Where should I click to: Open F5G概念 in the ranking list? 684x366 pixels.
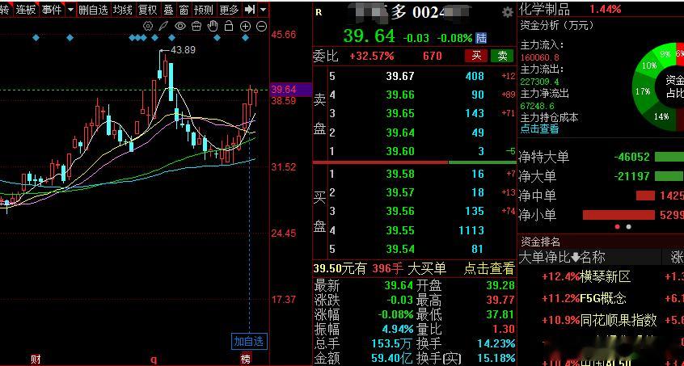603,298
